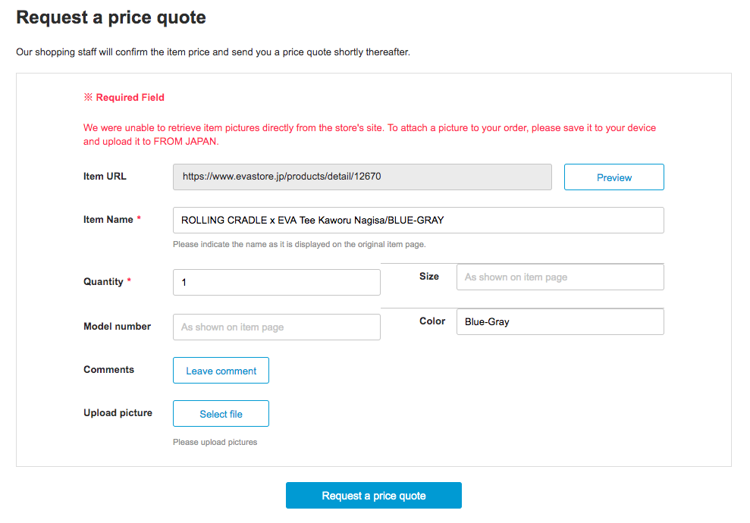This screenshot has width=750, height=523.
Task: Focus the Item URL field
Action: point(362,177)
